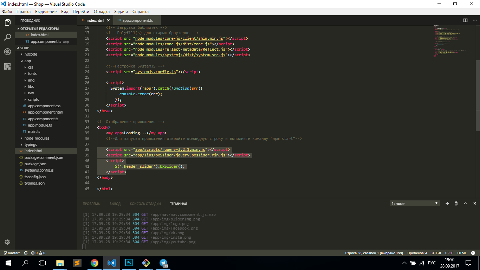Kill the terminal with trash icon
480x270 pixels.
pos(456,204)
